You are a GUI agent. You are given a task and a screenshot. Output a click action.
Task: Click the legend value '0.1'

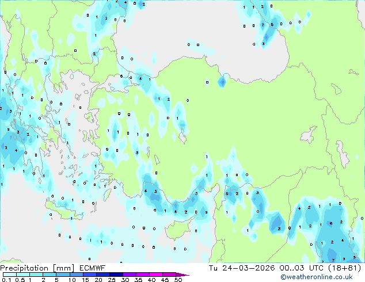click(6, 280)
